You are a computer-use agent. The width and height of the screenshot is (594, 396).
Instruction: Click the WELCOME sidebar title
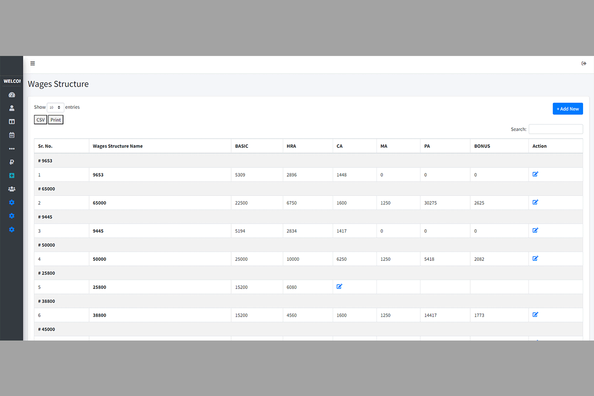(x=12, y=81)
